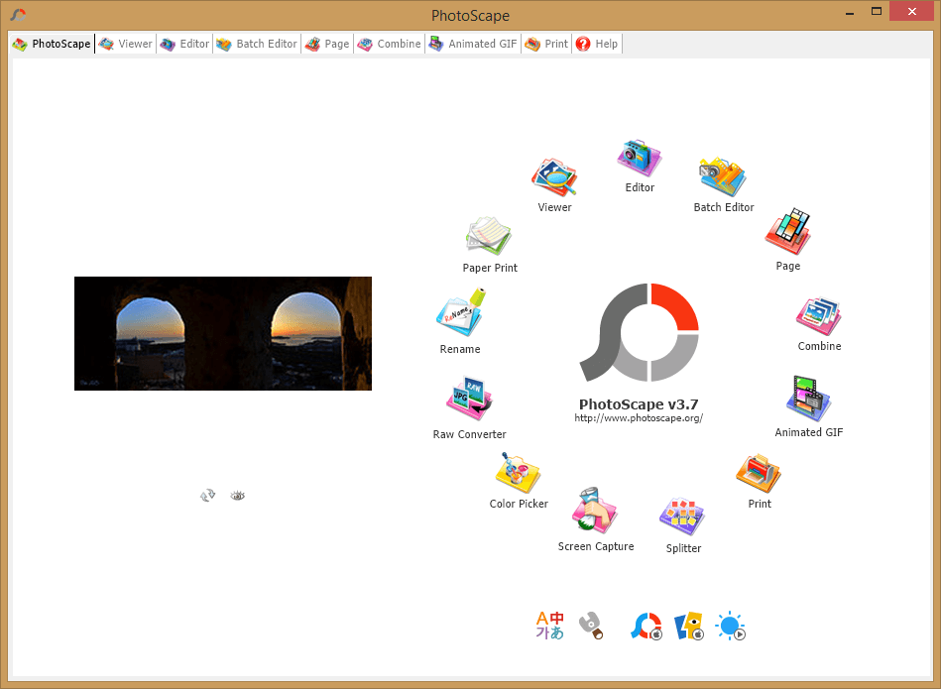Viewport: 941px width, 689px height.
Task: Switch to the Batch Editor tab
Action: coord(257,44)
